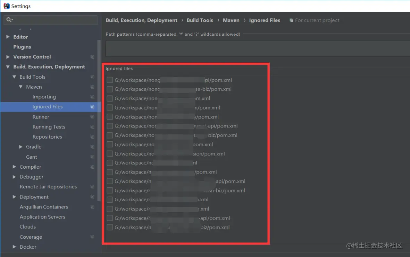Check the ignored file ending se-biz/pom.xml
The width and height of the screenshot is (410, 257).
click(x=110, y=89)
